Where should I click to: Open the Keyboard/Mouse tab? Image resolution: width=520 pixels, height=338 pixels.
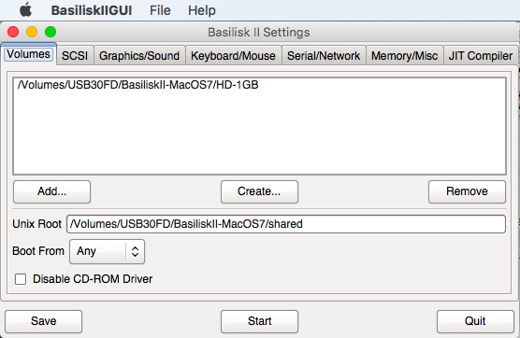click(x=233, y=56)
